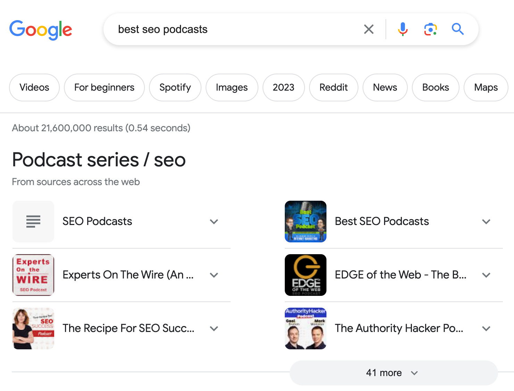Switch to the Videos filter tab
514x391 pixels.
pyautogui.click(x=34, y=88)
